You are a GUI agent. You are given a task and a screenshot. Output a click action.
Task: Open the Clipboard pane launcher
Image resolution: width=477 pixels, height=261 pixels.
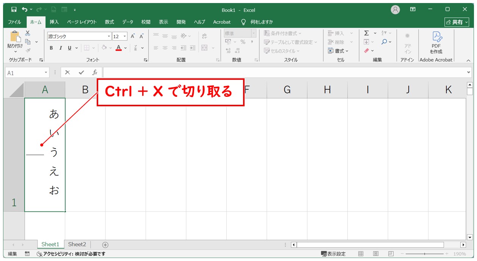tap(41, 60)
